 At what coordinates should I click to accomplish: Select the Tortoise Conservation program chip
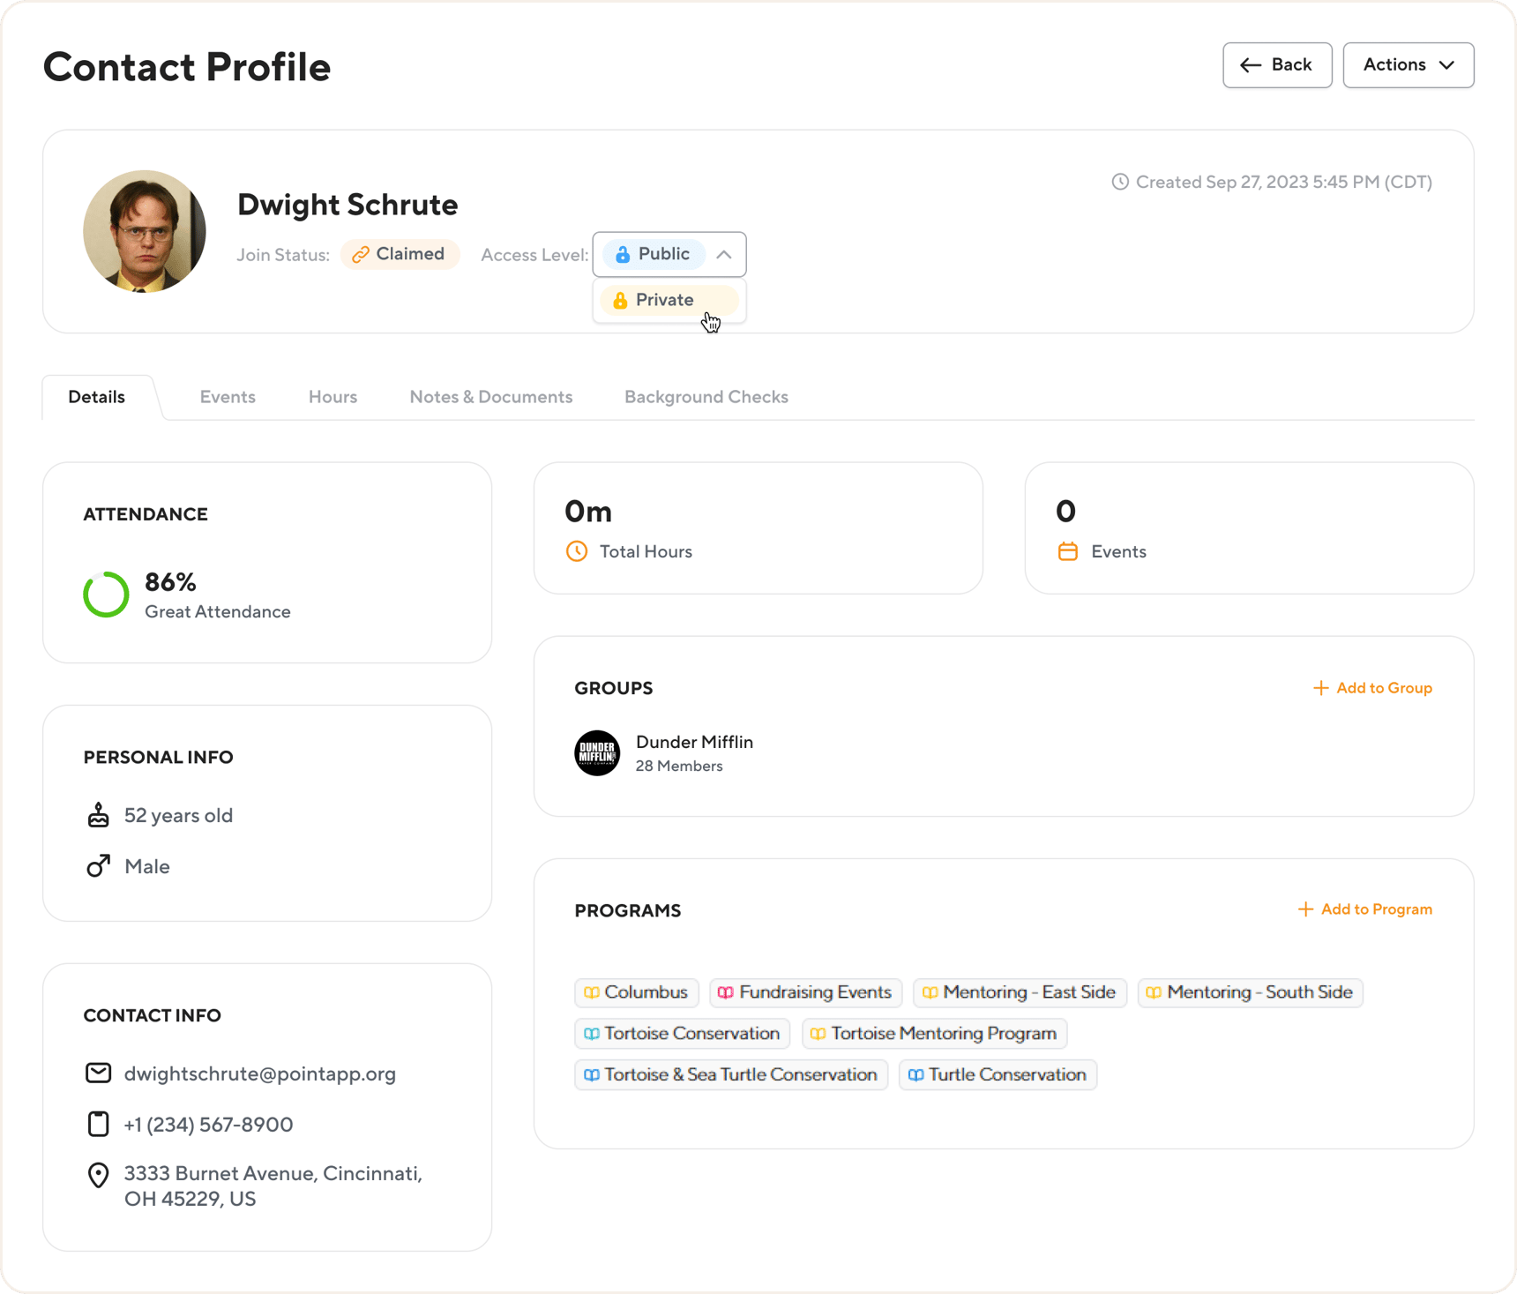[x=682, y=1033]
